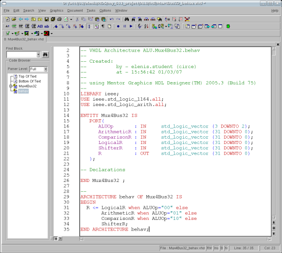The height and width of the screenshot is (253, 282).
Task: Click the binoculars button beside Find Block
Action: click(x=45, y=54)
